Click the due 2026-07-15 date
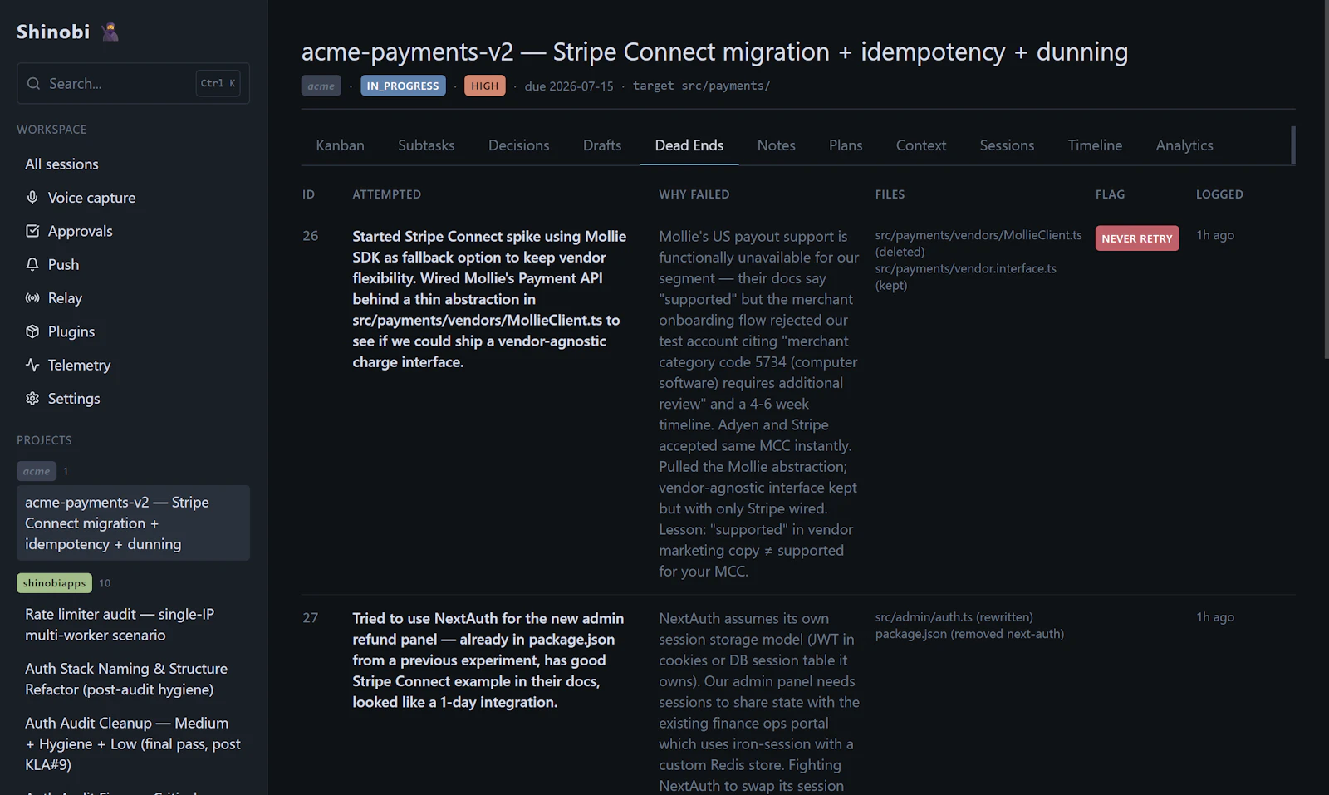 569,86
